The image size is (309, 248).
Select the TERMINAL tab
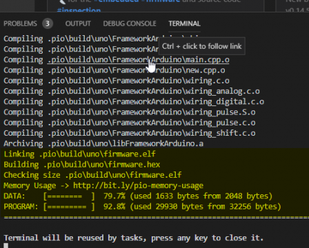point(184,23)
